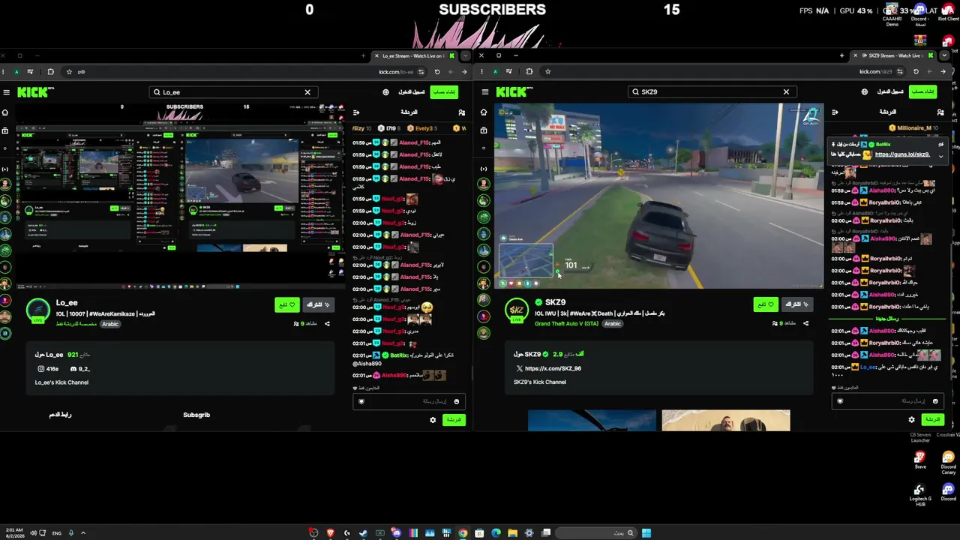Click the green create account button in Lo_ee window
The width and height of the screenshot is (960, 540).
pos(444,92)
